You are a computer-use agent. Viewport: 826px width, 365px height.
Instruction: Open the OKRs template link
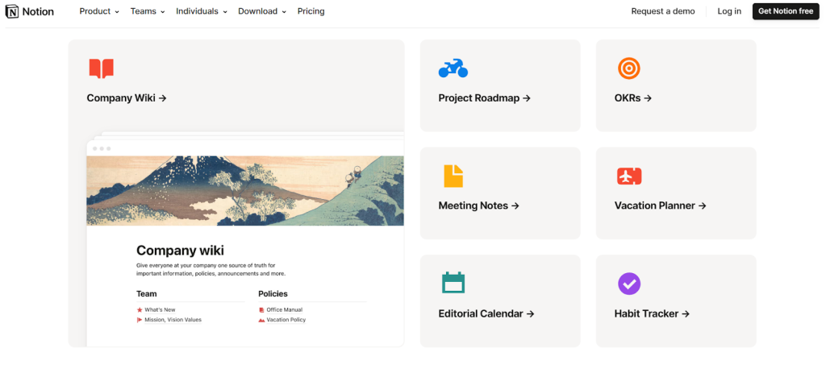[632, 97]
